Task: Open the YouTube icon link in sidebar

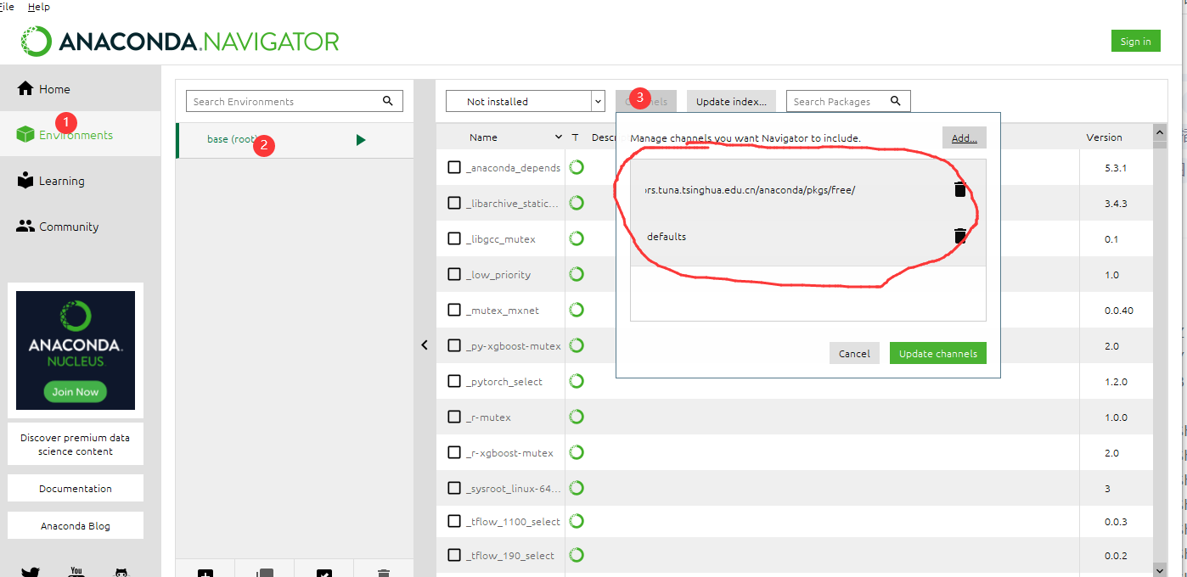Action: tap(76, 572)
